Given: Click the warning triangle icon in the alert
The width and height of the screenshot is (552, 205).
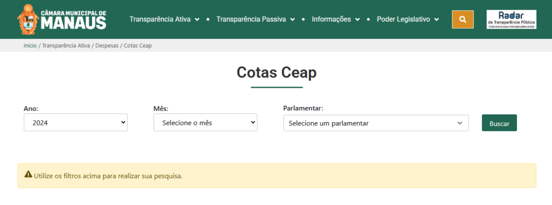Looking at the screenshot, I should point(28,174).
